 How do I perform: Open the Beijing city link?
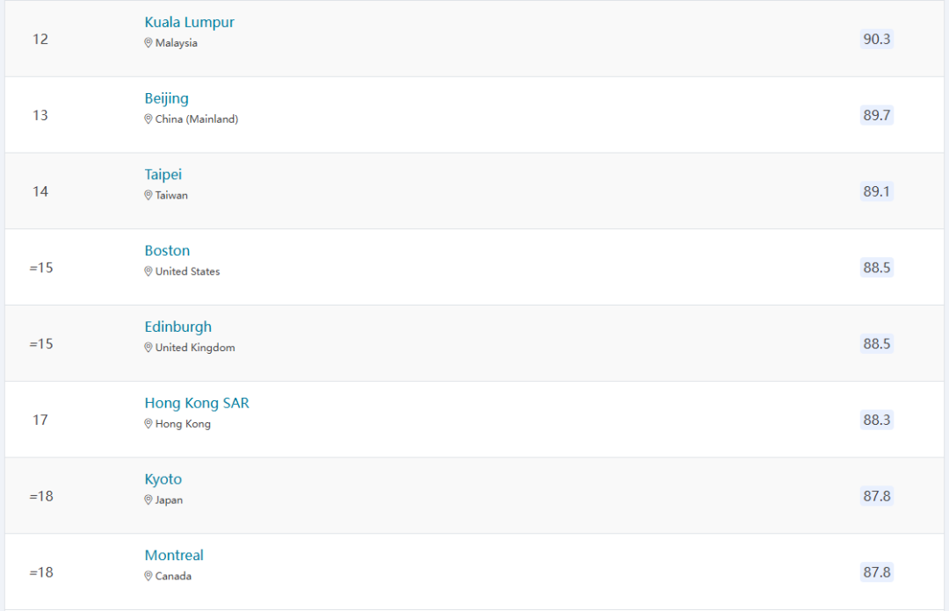[166, 98]
